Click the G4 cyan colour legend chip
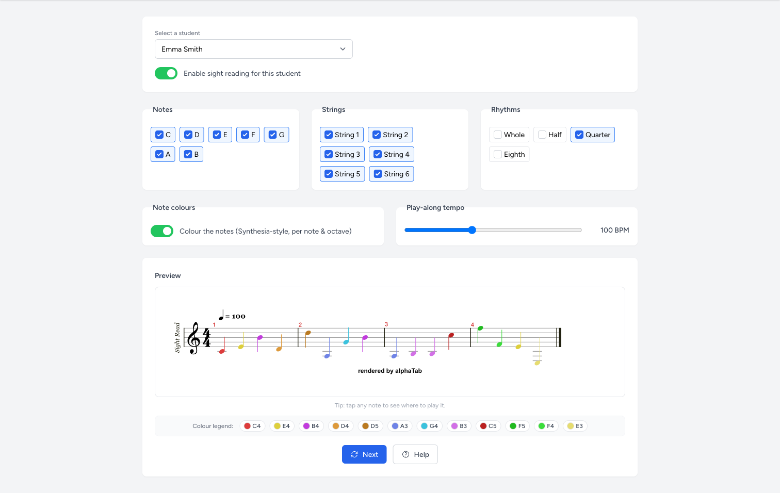This screenshot has width=780, height=493. 429,426
